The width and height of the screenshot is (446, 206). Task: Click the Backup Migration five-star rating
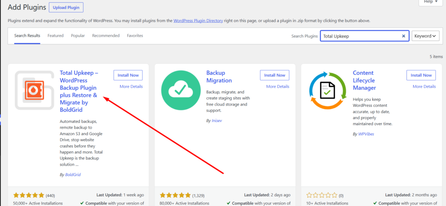pos(175,195)
